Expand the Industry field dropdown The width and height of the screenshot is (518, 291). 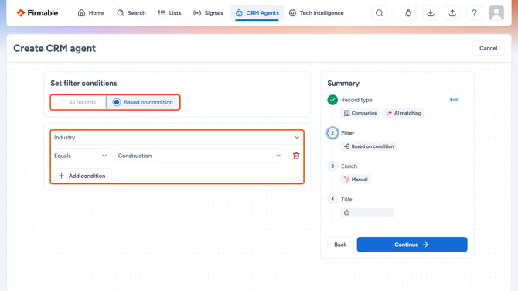click(177, 137)
